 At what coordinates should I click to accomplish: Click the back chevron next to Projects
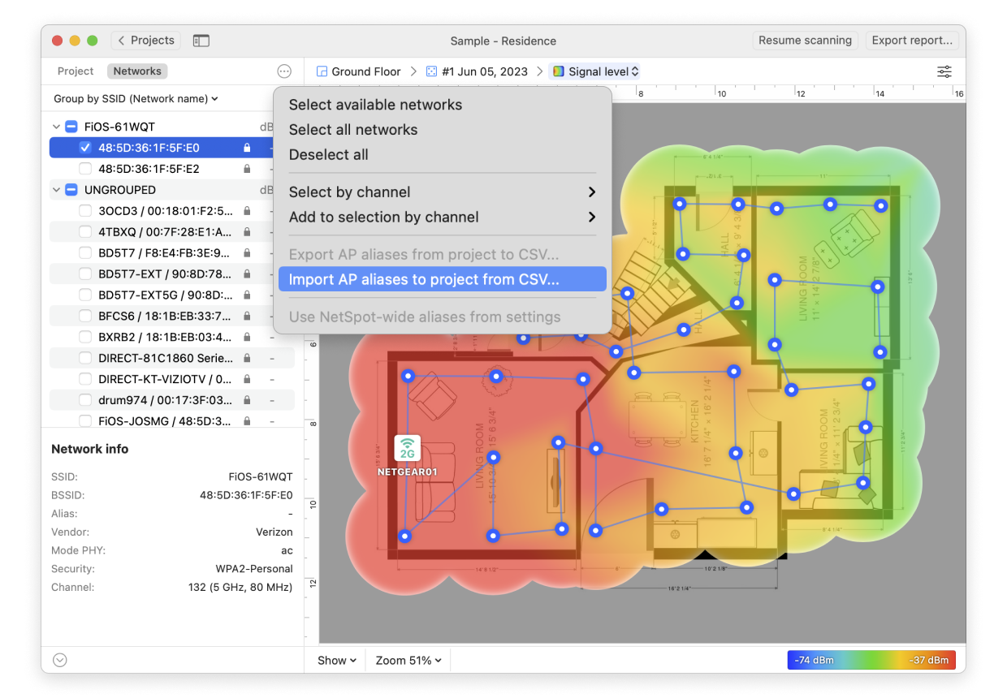pyautogui.click(x=122, y=41)
